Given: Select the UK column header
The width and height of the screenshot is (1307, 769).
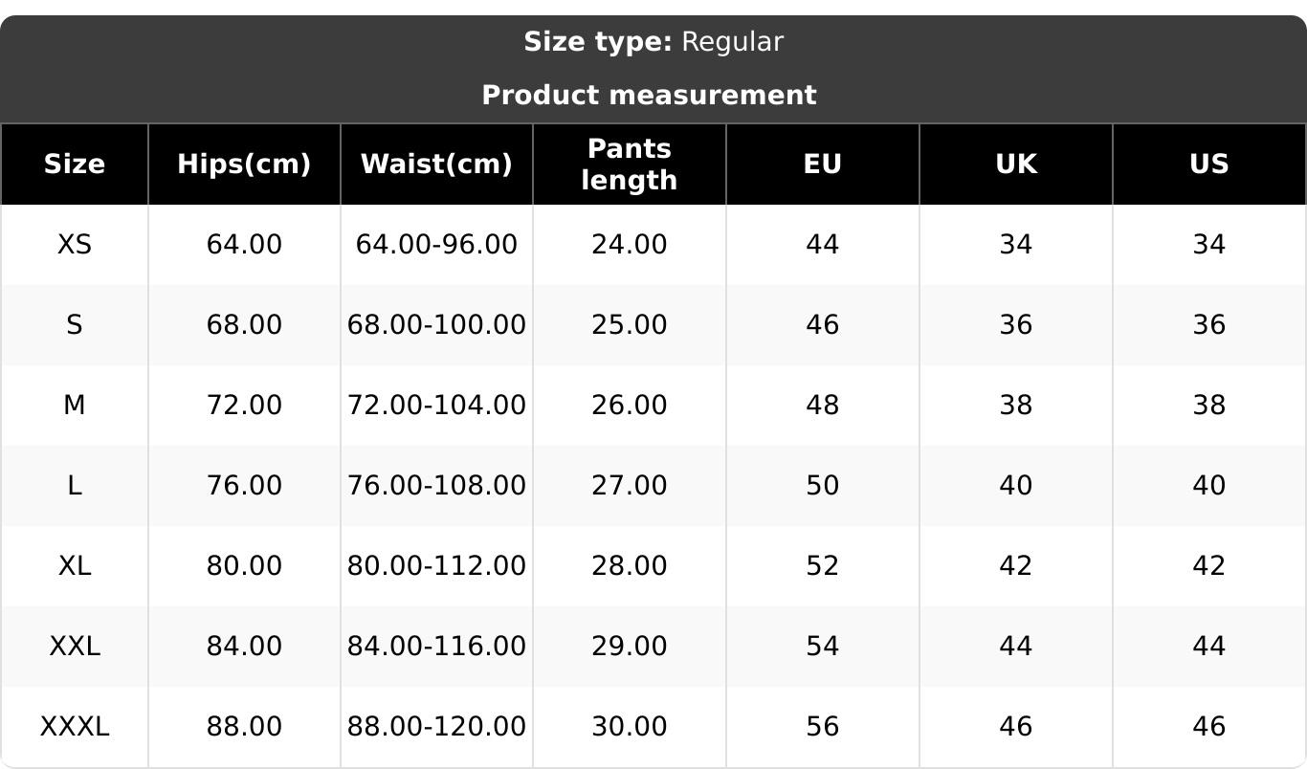Looking at the screenshot, I should [1016, 165].
